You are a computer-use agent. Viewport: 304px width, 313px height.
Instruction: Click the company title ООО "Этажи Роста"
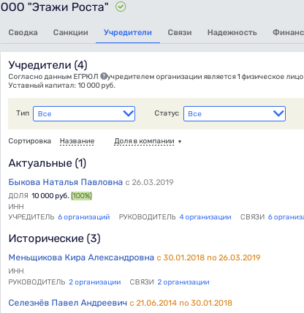(x=54, y=7)
